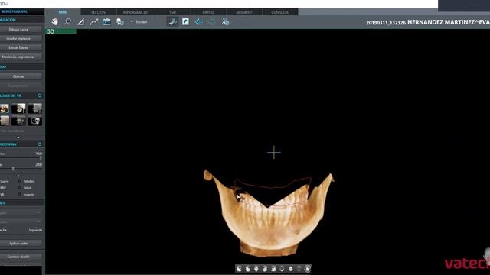
Task: Adjust the window width slider handle
Action: click(41, 158)
